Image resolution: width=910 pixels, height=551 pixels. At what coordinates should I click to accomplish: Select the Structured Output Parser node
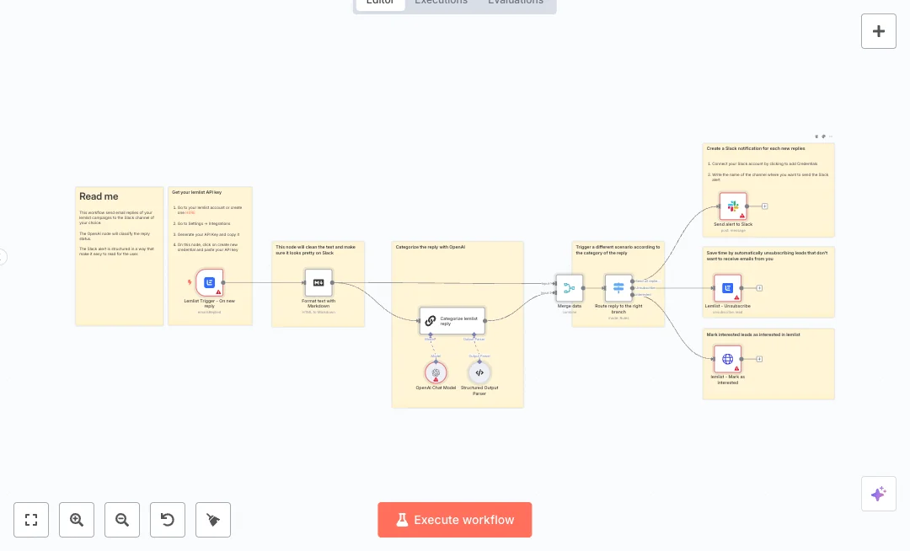[479, 372]
